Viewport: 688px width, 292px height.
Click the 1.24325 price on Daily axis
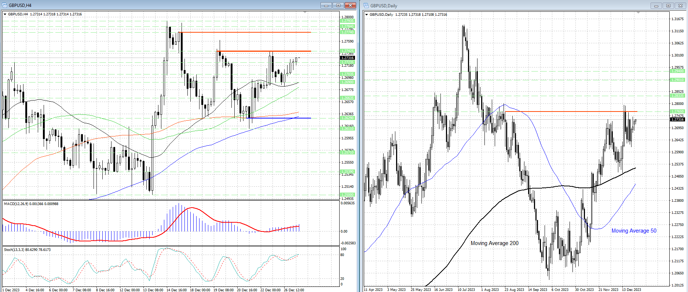[677, 188]
